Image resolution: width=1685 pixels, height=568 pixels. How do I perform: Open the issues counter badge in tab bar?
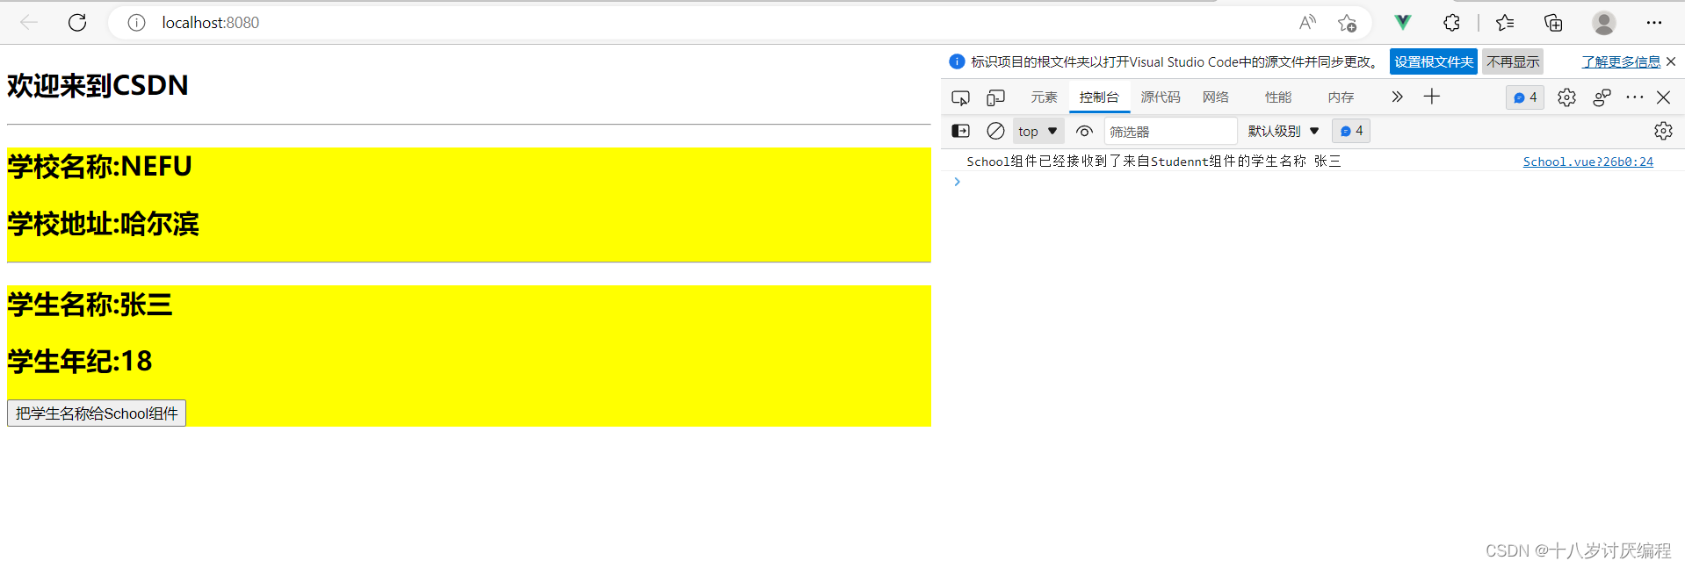pyautogui.click(x=1525, y=97)
